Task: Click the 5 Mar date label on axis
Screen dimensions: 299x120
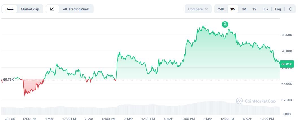Action: 208,119
